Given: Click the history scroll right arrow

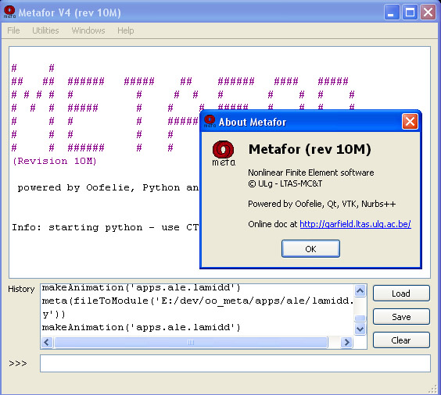Looking at the screenshot, I should (346, 342).
